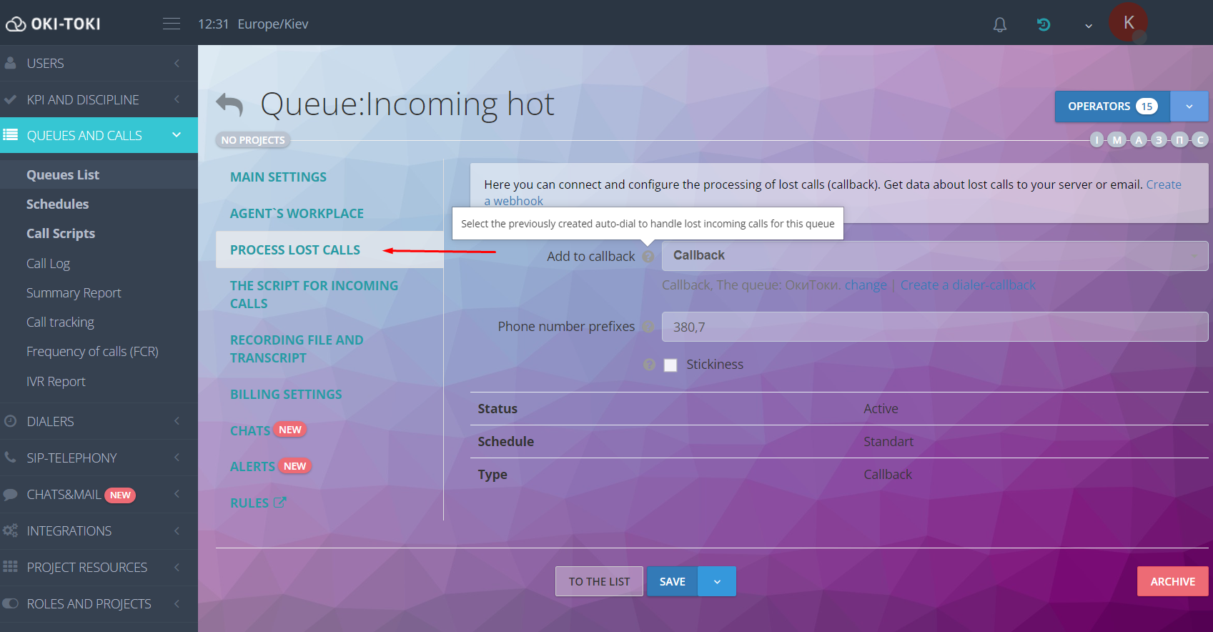Open the hamburger menu icon
The height and width of the screenshot is (632, 1213).
tap(172, 24)
